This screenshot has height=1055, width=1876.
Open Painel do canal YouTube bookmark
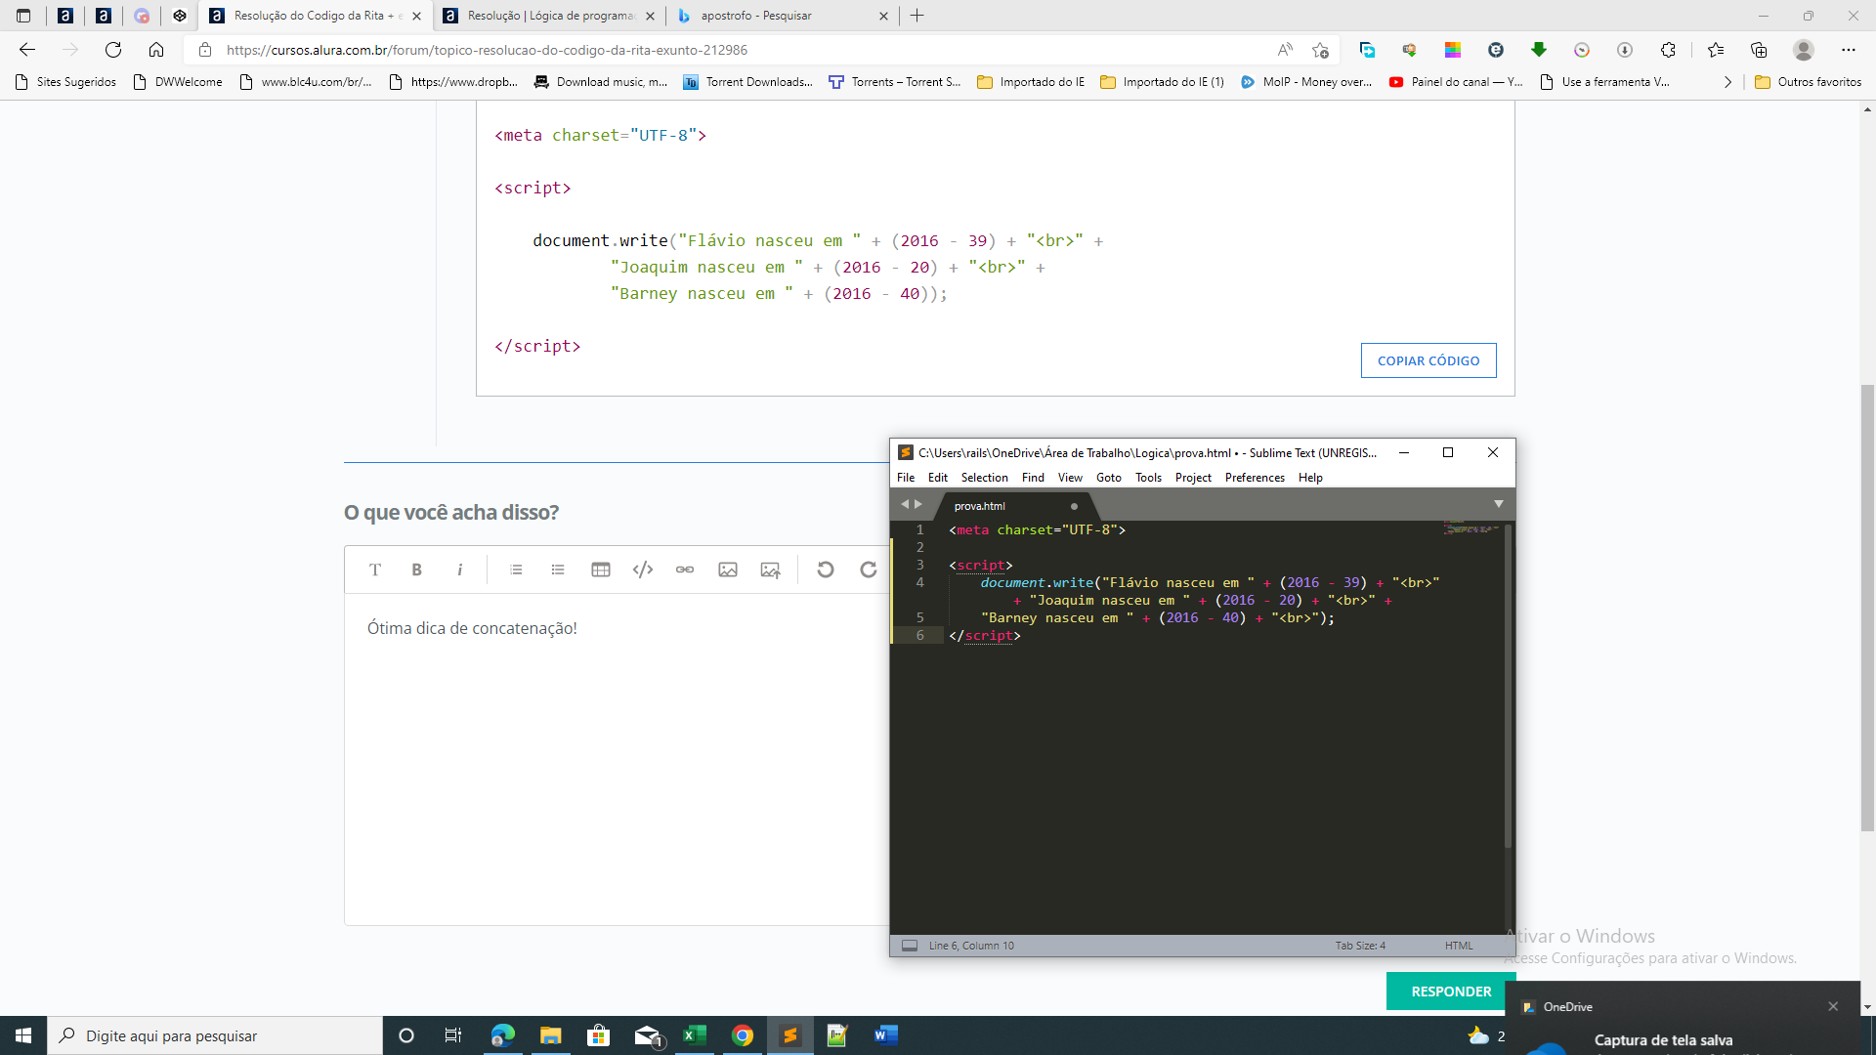click(x=1456, y=82)
